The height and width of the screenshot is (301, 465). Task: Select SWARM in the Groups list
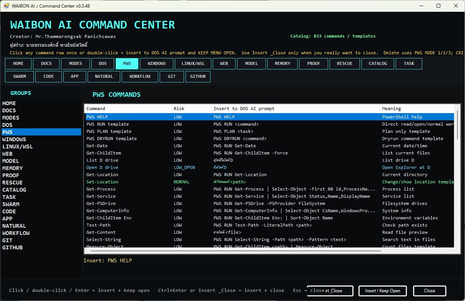click(41, 204)
